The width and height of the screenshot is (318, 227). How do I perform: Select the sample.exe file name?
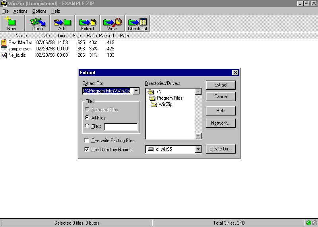tap(19, 49)
